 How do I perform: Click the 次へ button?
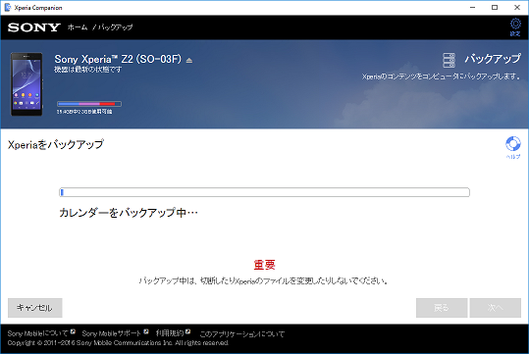click(496, 308)
